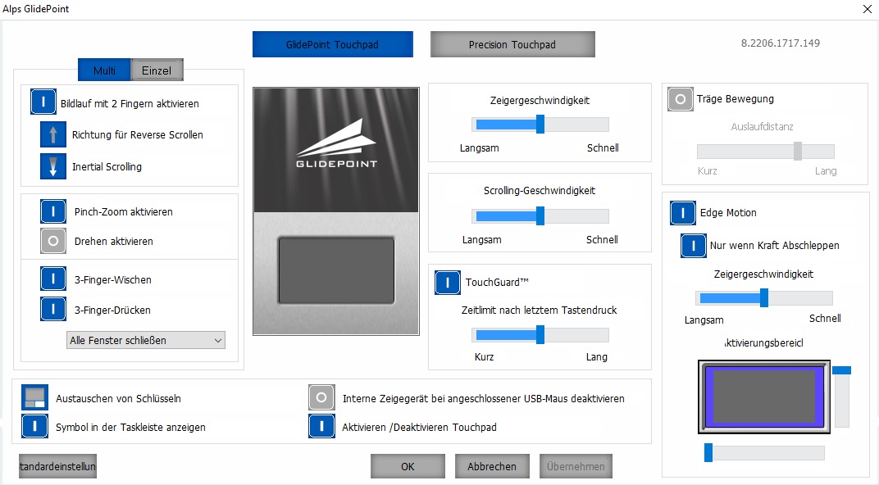Image resolution: width=879 pixels, height=485 pixels.
Task: Click the vertical activation area slider handle
Action: tap(841, 370)
